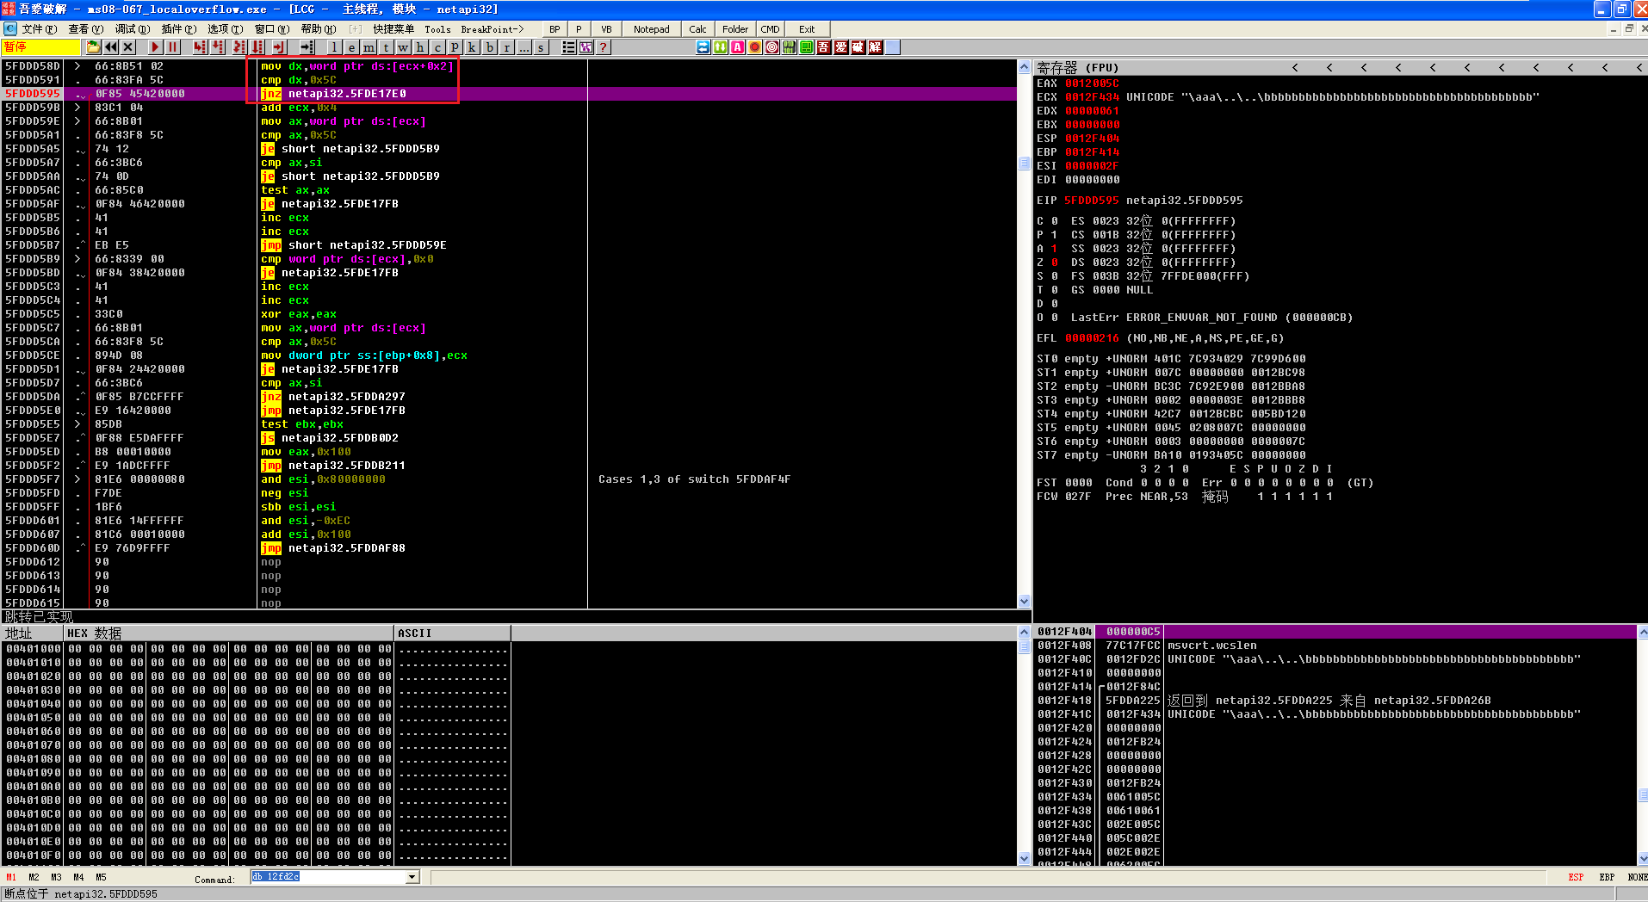Switch to the M2 memory tab
This screenshot has height=902, width=1648.
pos(34,877)
